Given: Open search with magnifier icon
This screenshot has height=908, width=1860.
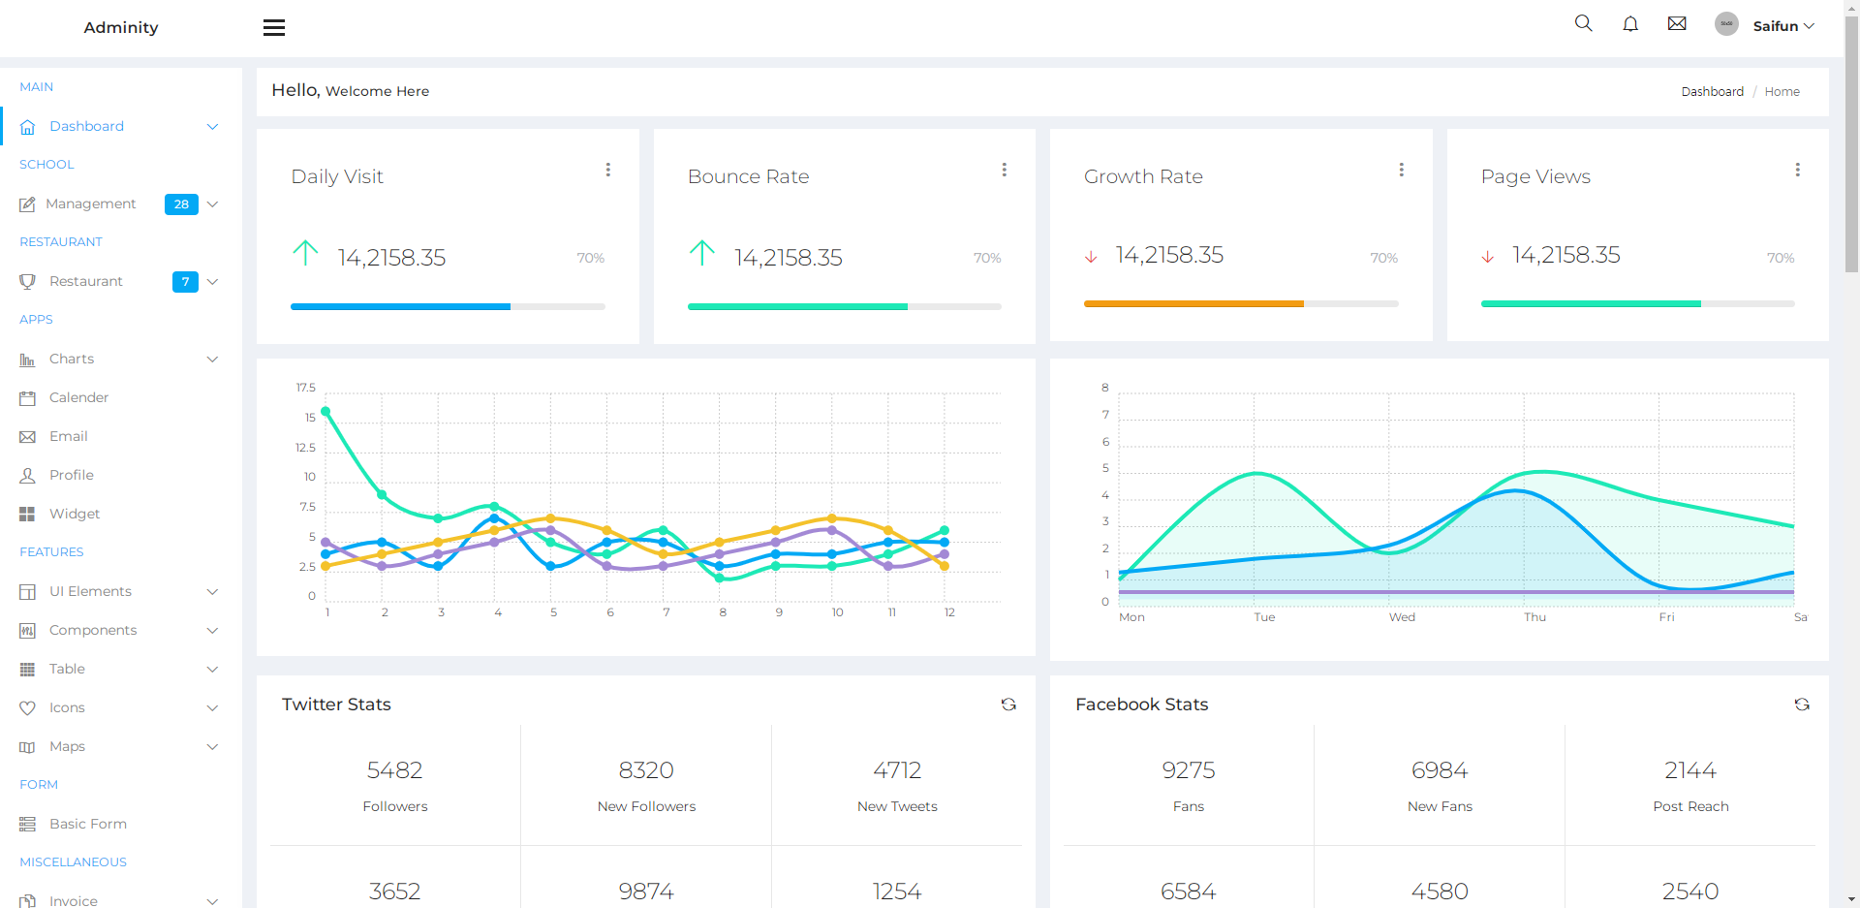Looking at the screenshot, I should coord(1583,23).
